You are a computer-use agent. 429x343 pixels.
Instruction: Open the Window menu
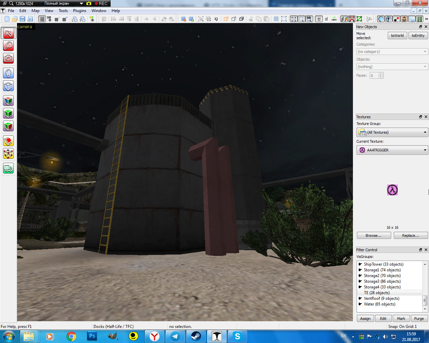99,11
